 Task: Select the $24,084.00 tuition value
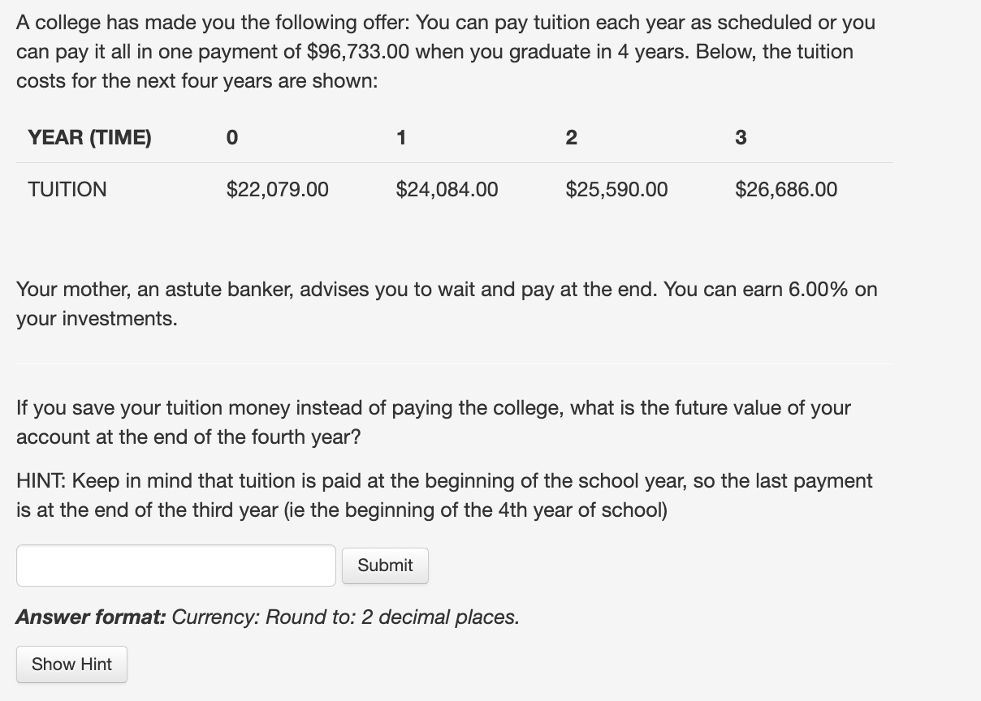pos(447,189)
